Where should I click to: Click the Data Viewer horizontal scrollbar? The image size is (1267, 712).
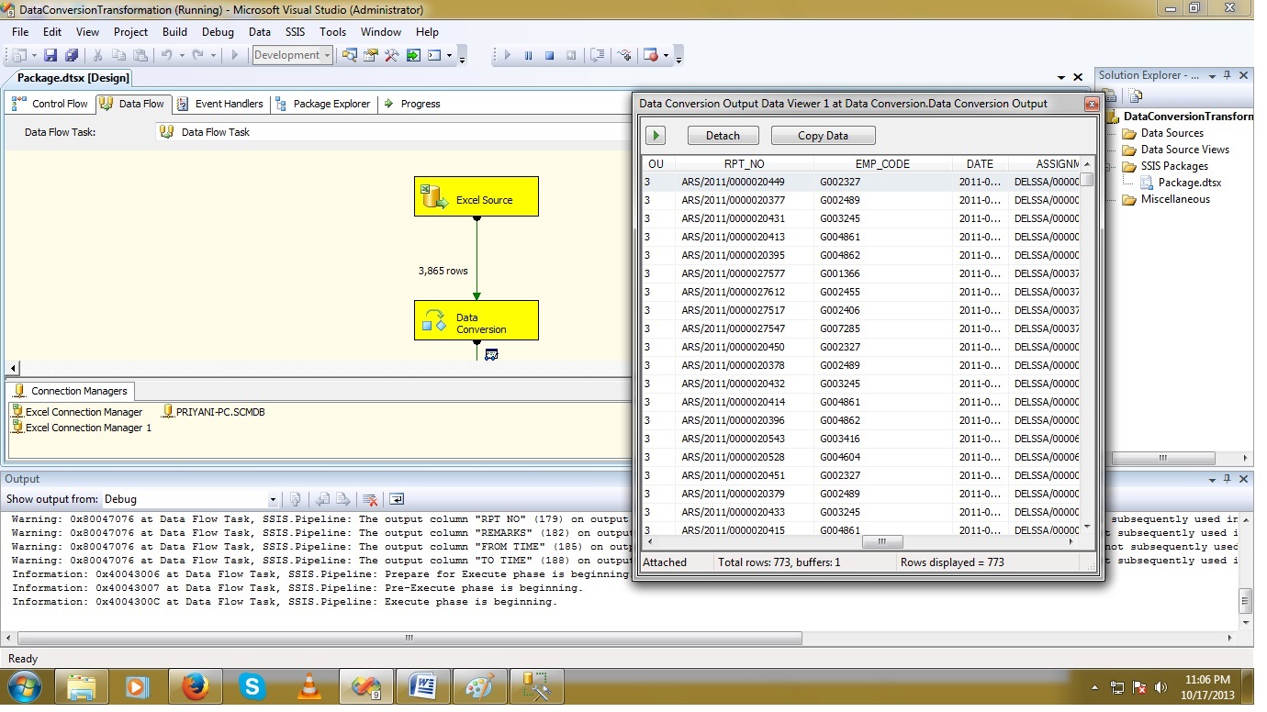883,542
